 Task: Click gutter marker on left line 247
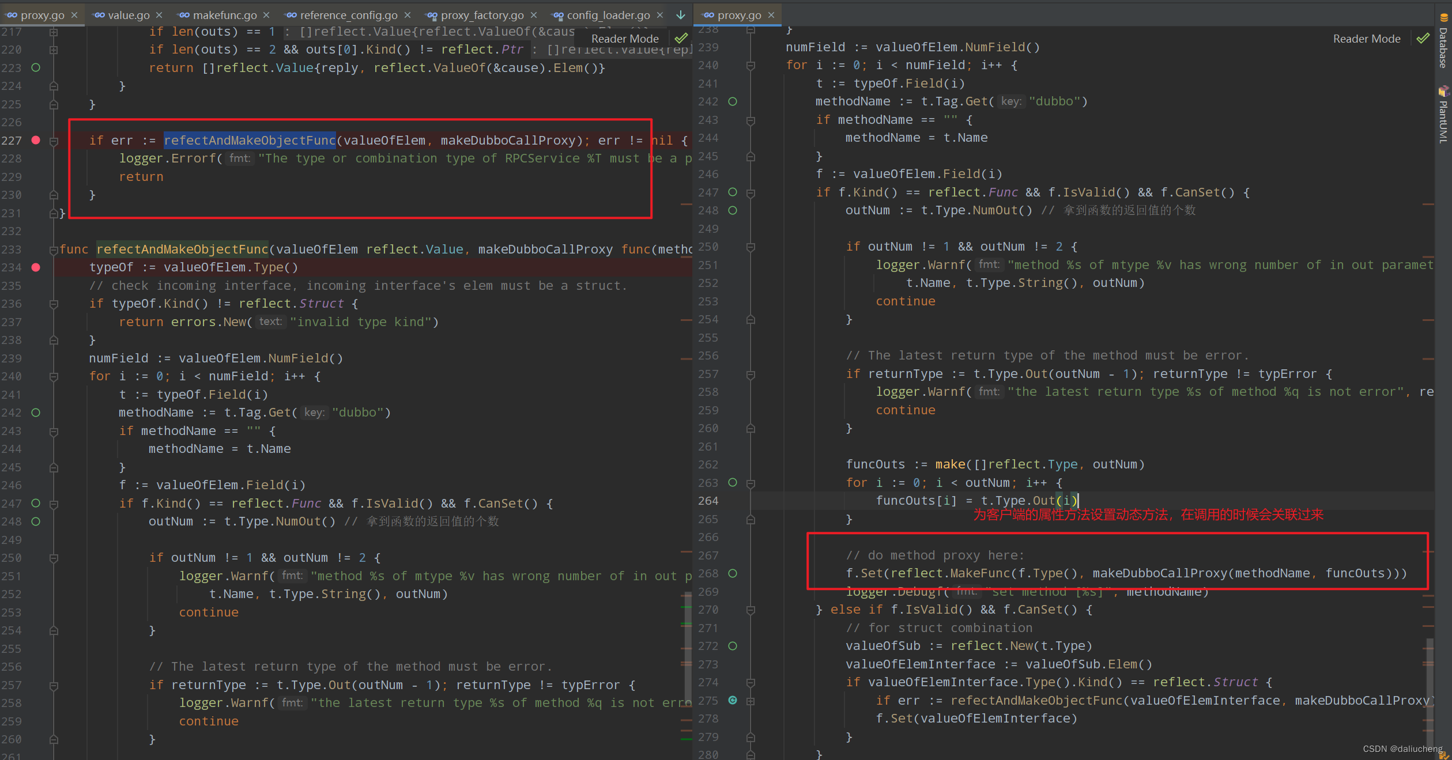click(36, 503)
